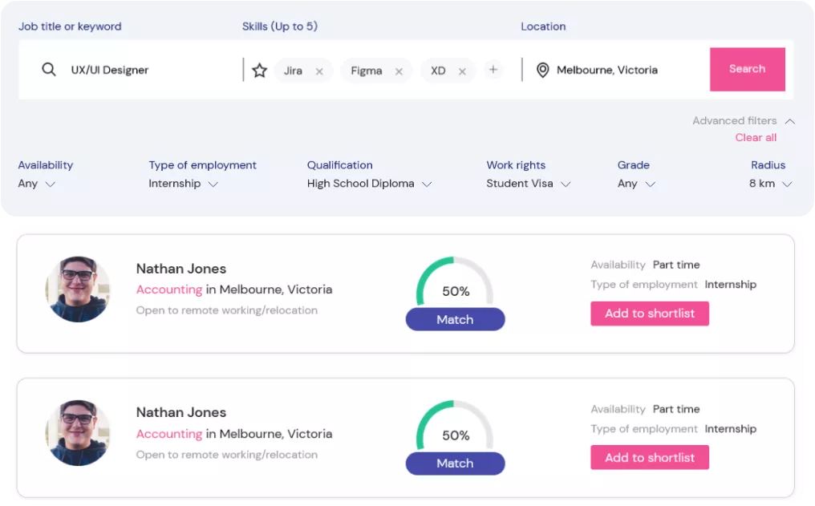The image size is (815, 506).
Task: Open the Grade dropdown
Action: pos(636,184)
